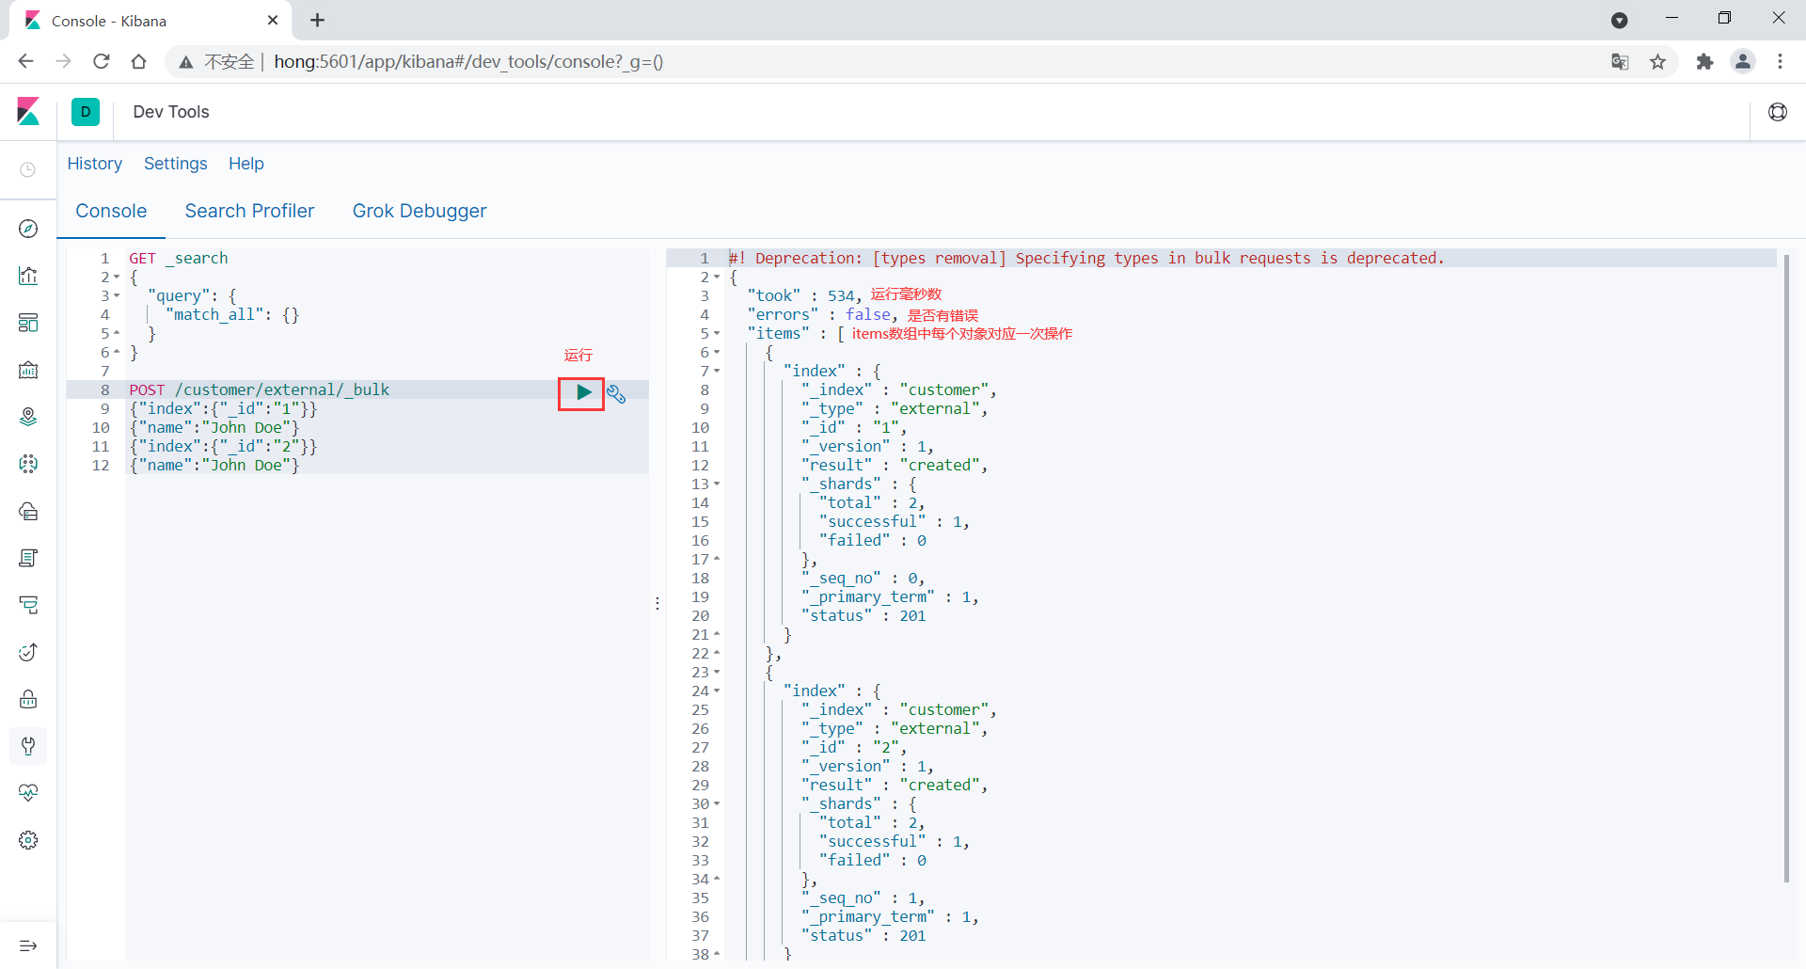
Task: Click the browser extensions puzzle icon
Action: 1704,62
